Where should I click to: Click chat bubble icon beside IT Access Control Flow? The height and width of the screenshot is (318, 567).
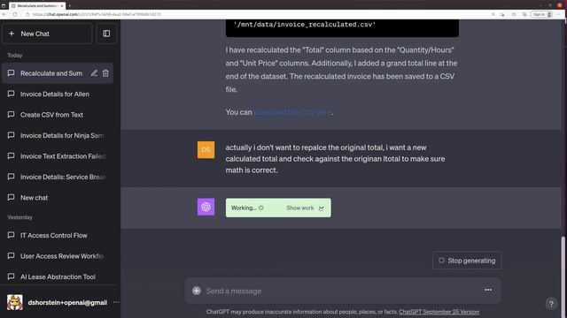(x=12, y=235)
